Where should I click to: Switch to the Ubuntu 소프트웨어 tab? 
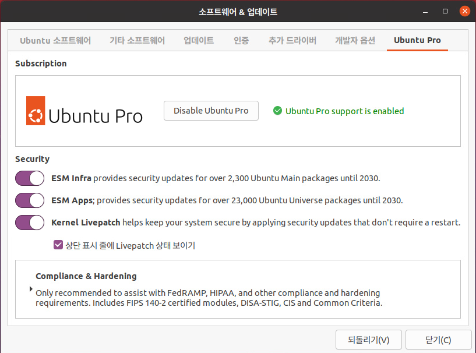[55, 40]
